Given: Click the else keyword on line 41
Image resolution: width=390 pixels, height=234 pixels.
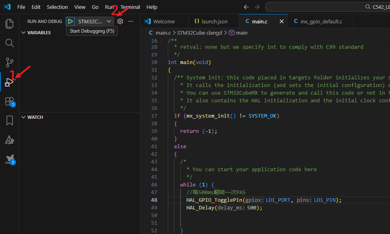Looking at the screenshot, I should coord(180,146).
